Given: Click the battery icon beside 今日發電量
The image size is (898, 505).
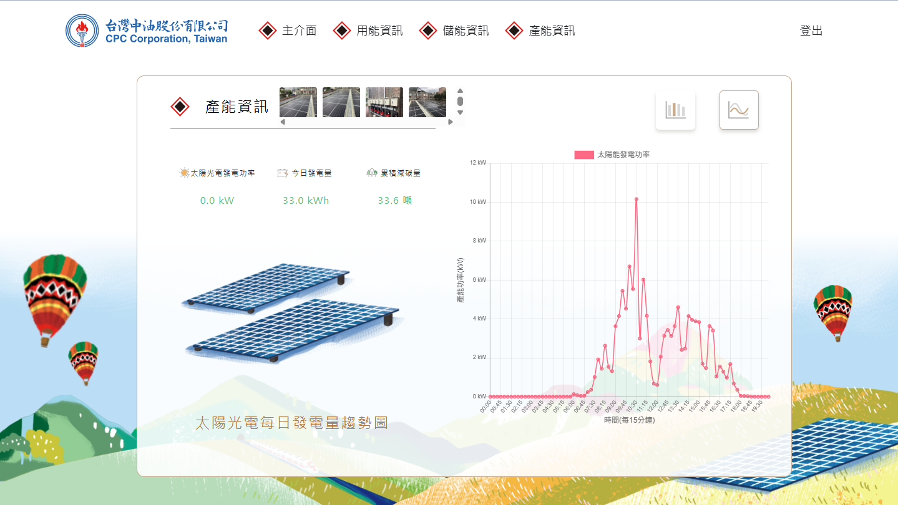Looking at the screenshot, I should click(283, 173).
